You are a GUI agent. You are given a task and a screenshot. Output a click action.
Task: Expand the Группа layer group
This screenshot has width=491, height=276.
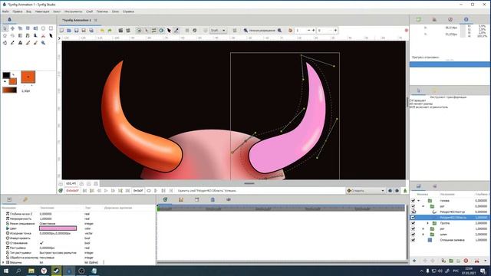428,223
